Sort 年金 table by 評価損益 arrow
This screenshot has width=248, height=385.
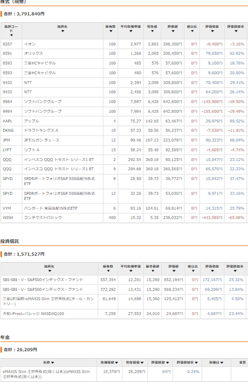[x=167, y=363]
